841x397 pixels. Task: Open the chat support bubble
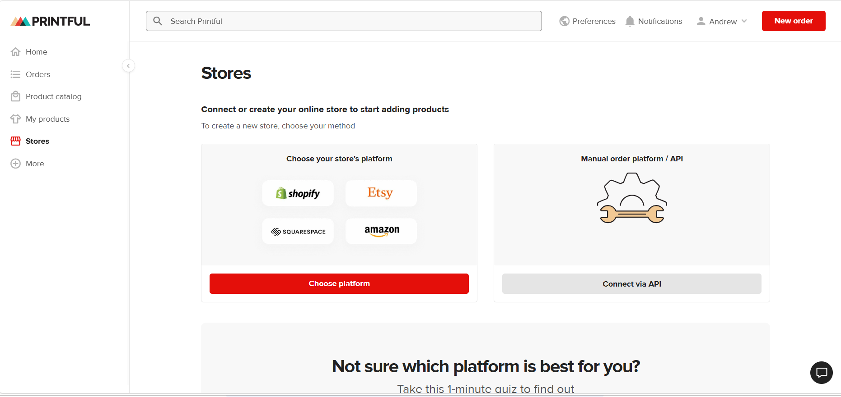822,373
